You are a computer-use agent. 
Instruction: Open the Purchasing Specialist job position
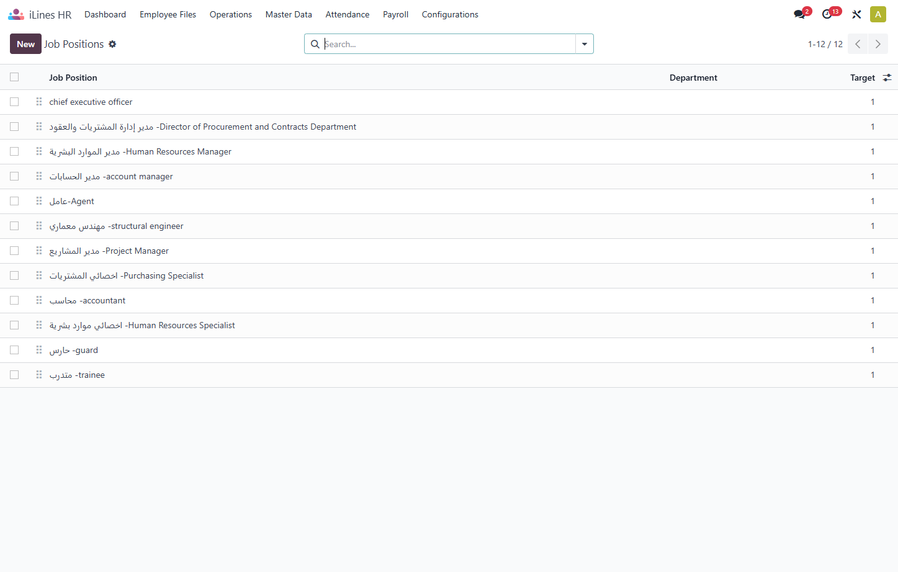[127, 275]
